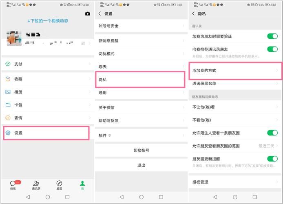
Task: Open 插件 plugins entry
Action: (141, 135)
